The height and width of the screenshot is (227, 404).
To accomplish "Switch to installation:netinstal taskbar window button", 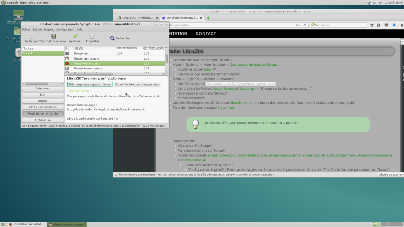I will coord(27,224).
